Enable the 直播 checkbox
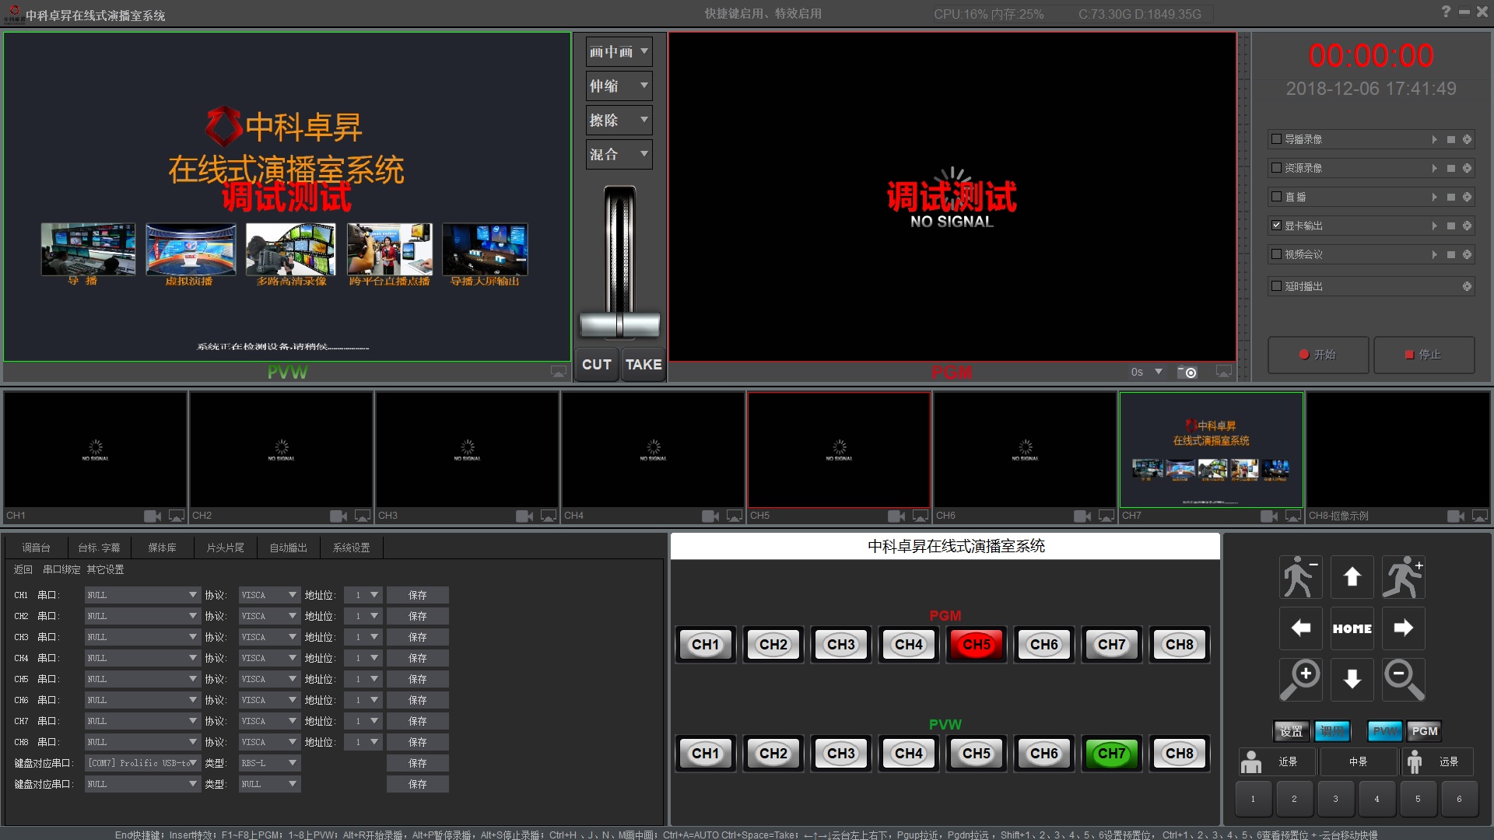This screenshot has height=840, width=1494. (1276, 197)
